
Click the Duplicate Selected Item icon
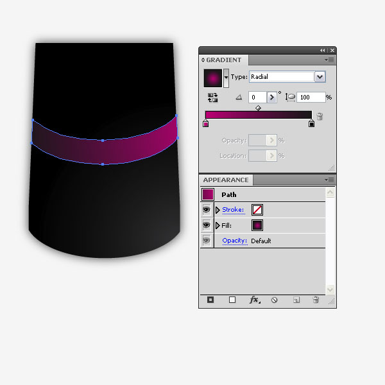click(x=296, y=300)
